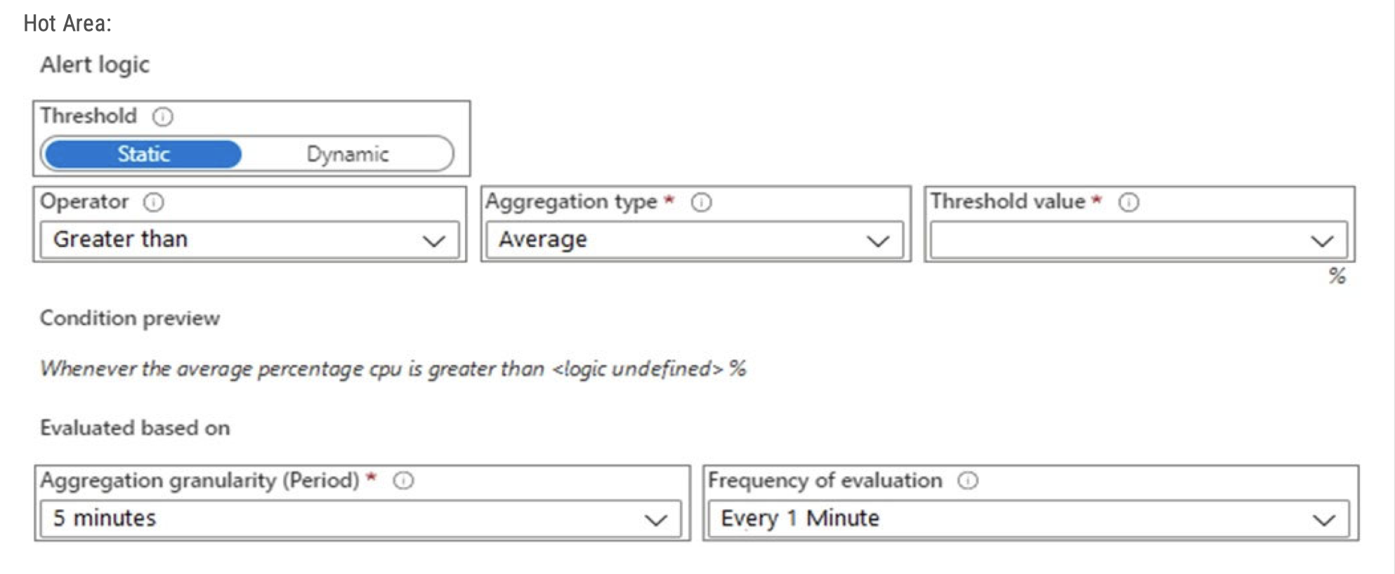1395x574 pixels.
Task: Click the chevron arrow in Average field
Action: pyautogui.click(x=878, y=241)
